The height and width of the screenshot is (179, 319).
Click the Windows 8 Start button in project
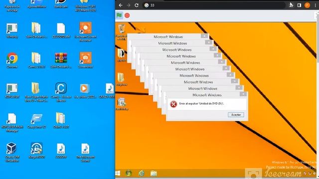(x=118, y=173)
